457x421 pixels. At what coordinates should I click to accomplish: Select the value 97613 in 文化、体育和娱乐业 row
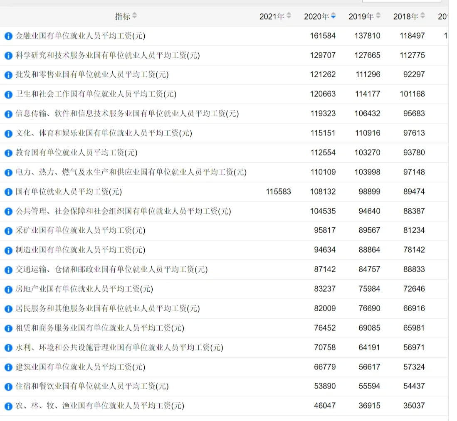(414, 133)
